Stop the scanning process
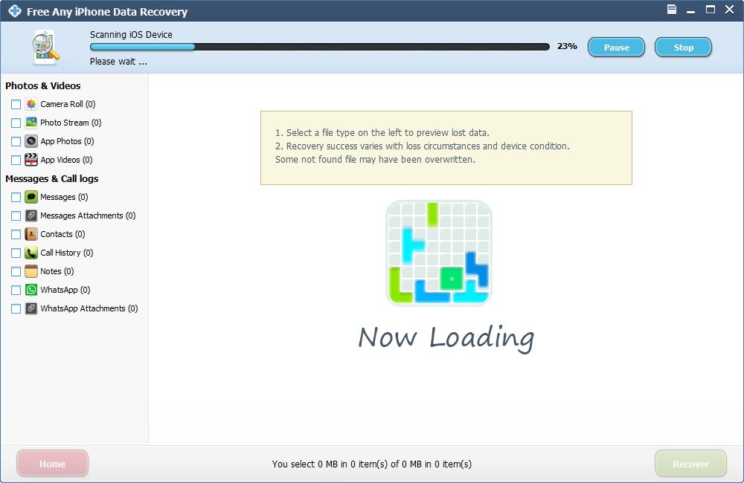The image size is (744, 483). click(x=683, y=47)
